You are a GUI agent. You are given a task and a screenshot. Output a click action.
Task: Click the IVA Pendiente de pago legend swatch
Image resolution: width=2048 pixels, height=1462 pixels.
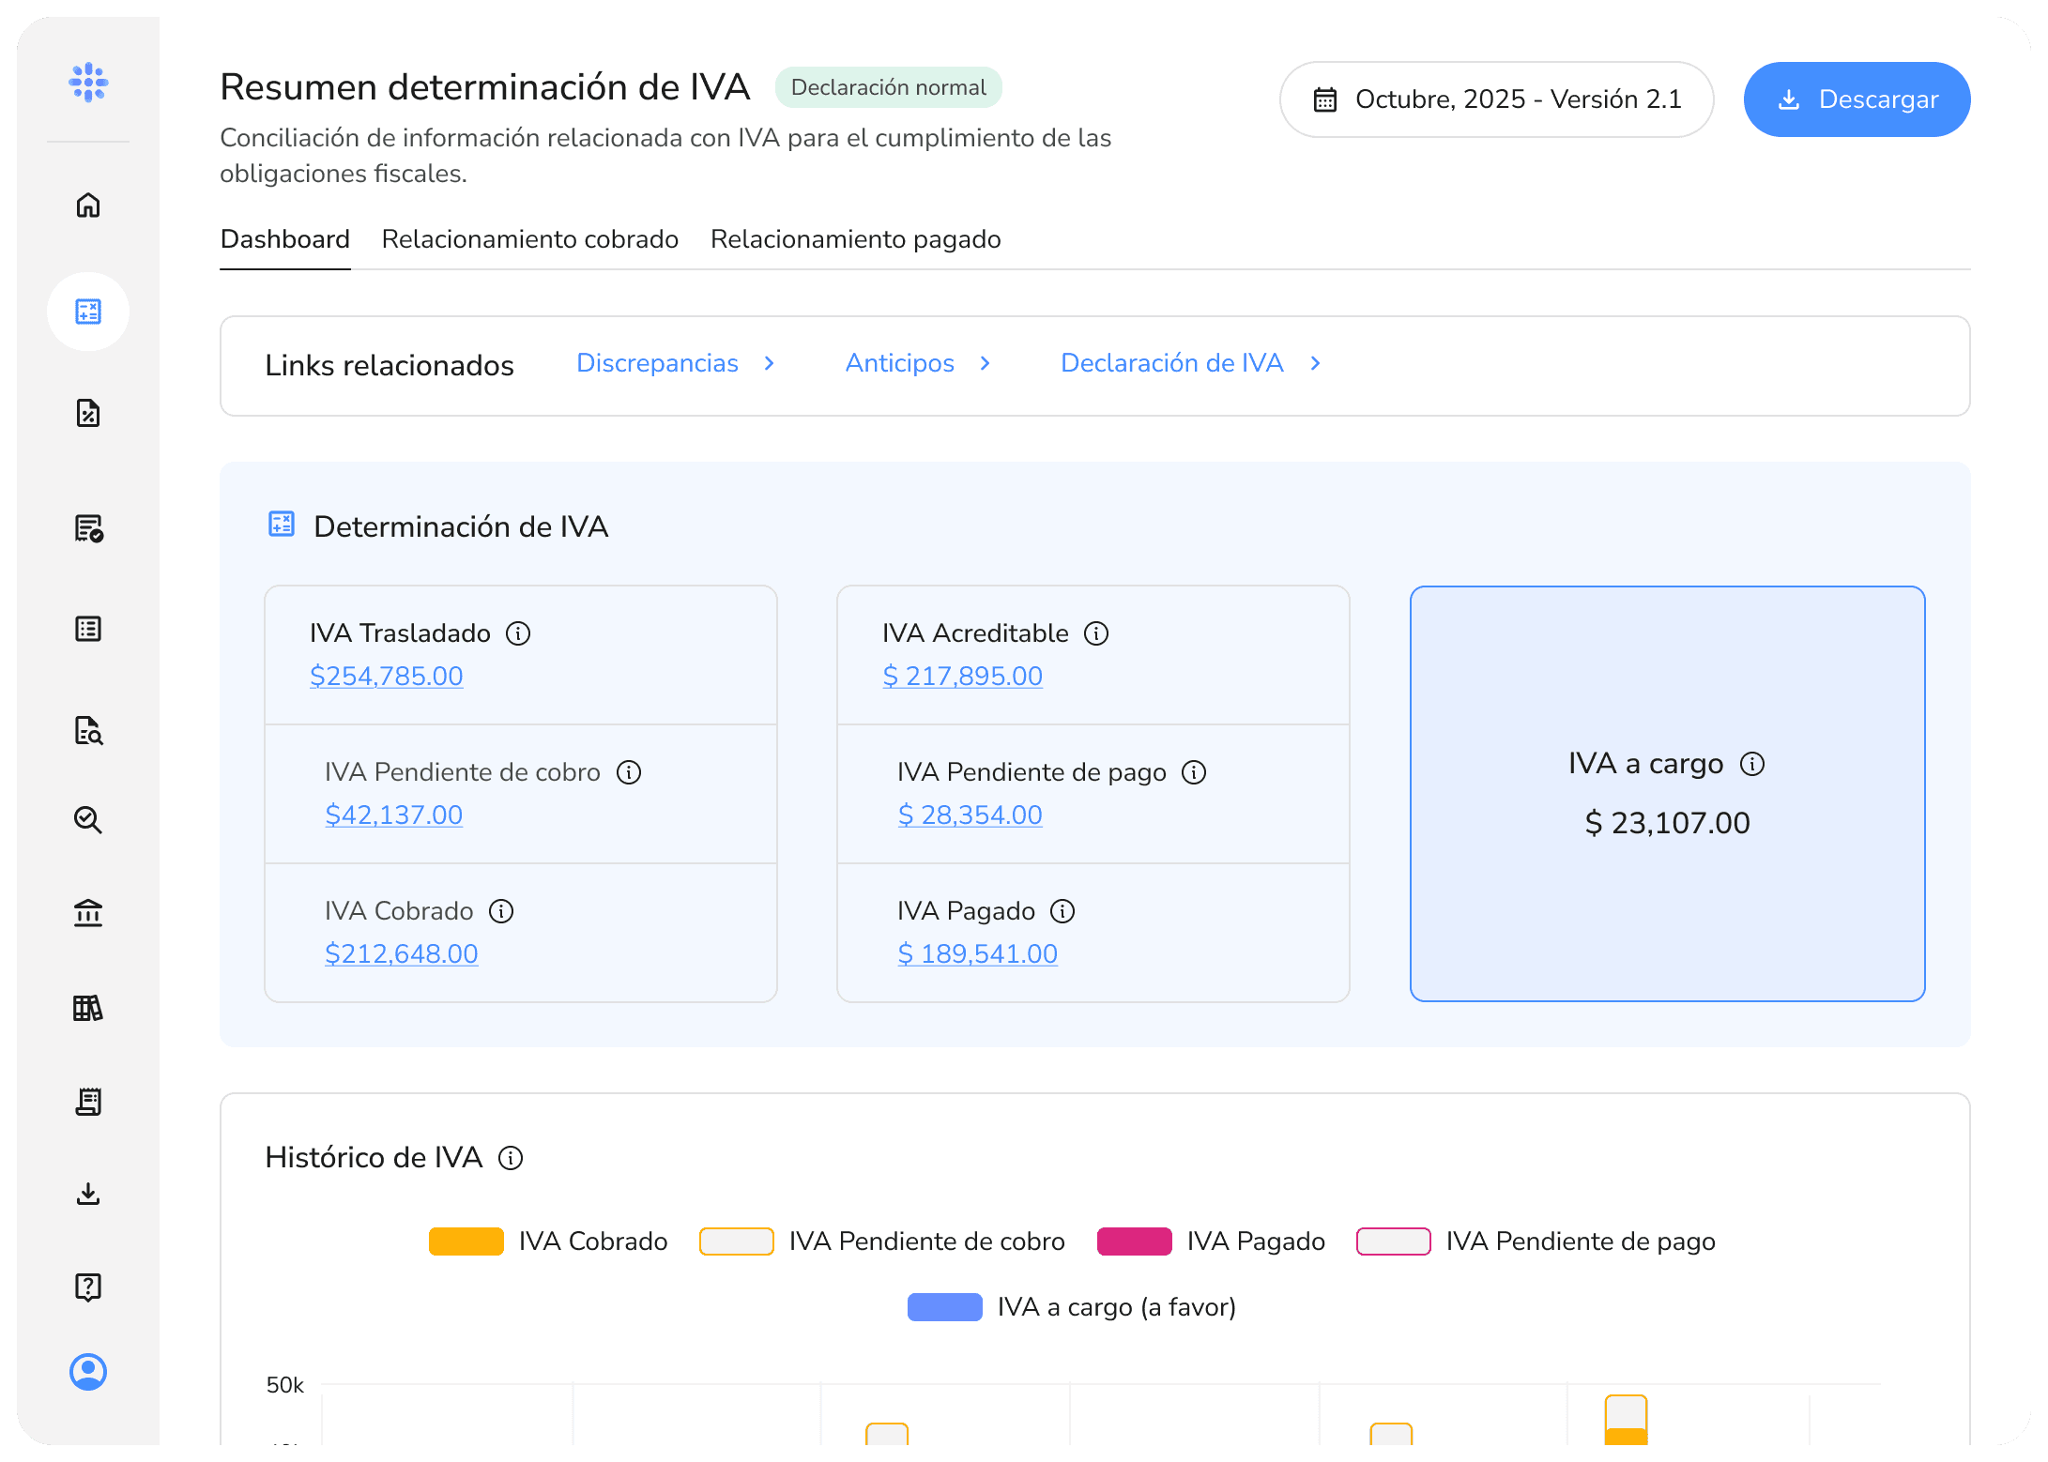pyautogui.click(x=1393, y=1241)
